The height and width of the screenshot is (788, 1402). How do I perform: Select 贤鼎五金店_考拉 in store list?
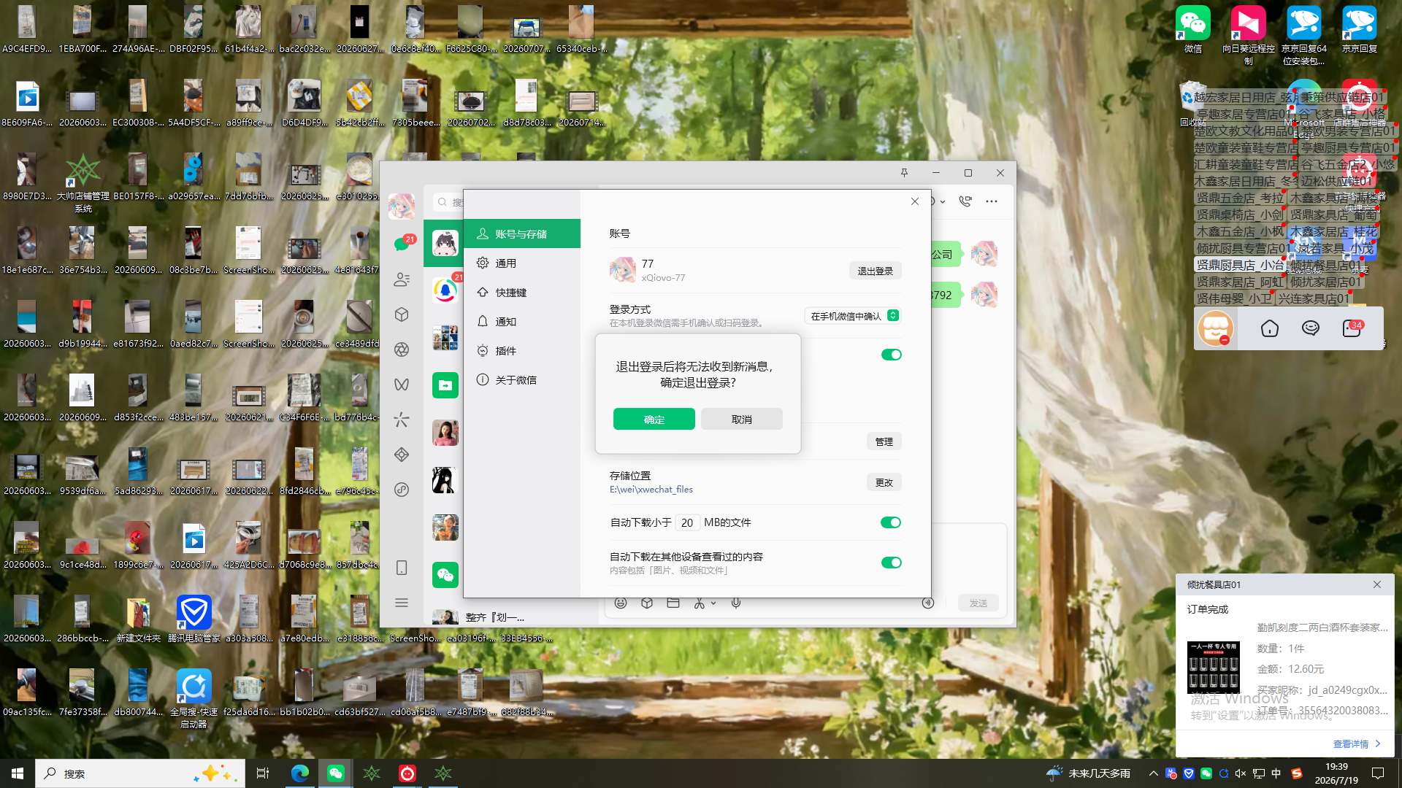tap(1240, 198)
